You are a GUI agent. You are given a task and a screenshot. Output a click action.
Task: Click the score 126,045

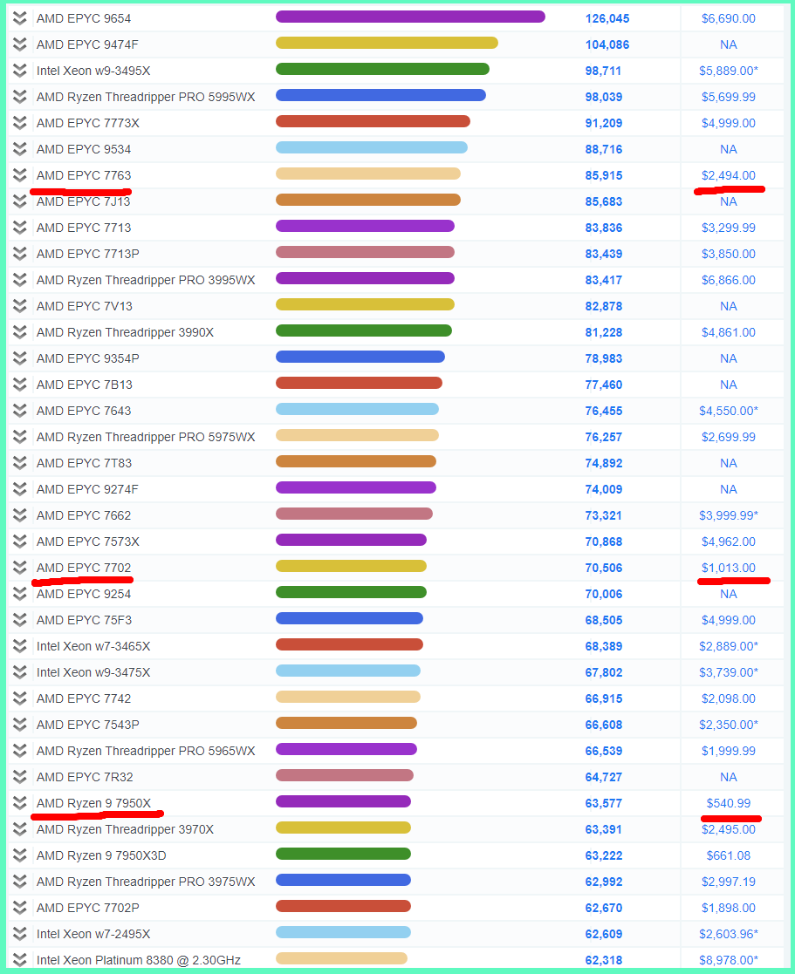click(607, 18)
